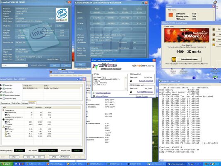This screenshot has height=166, width=221.
Task: Toggle the Stress cache checkbox
Action: point(4,92)
